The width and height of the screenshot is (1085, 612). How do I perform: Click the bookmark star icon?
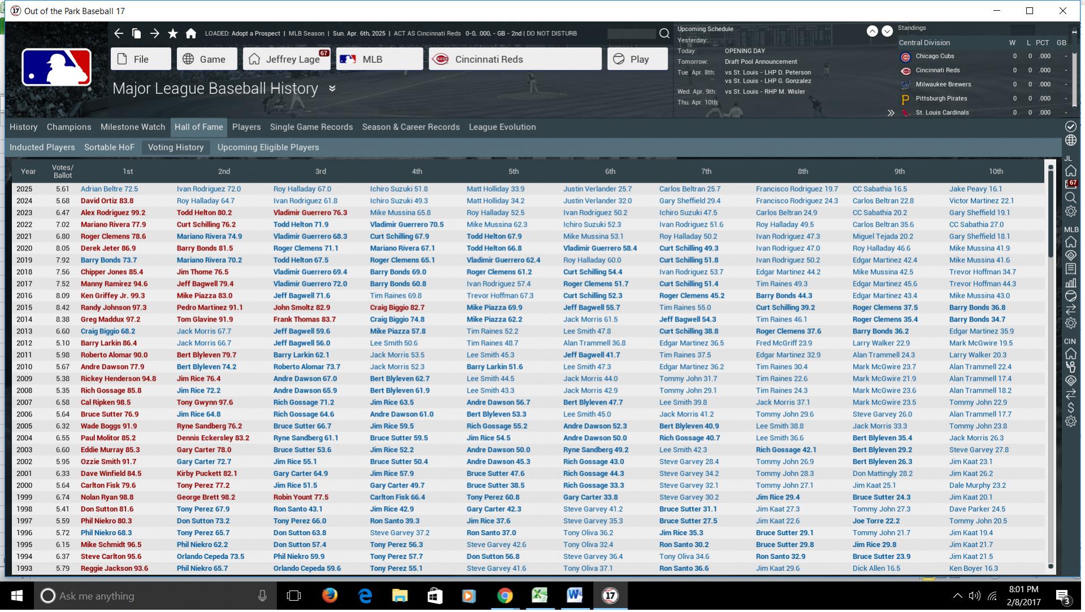tap(172, 33)
